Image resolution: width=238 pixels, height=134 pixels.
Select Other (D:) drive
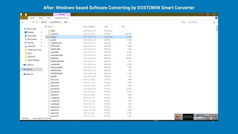click(30, 46)
